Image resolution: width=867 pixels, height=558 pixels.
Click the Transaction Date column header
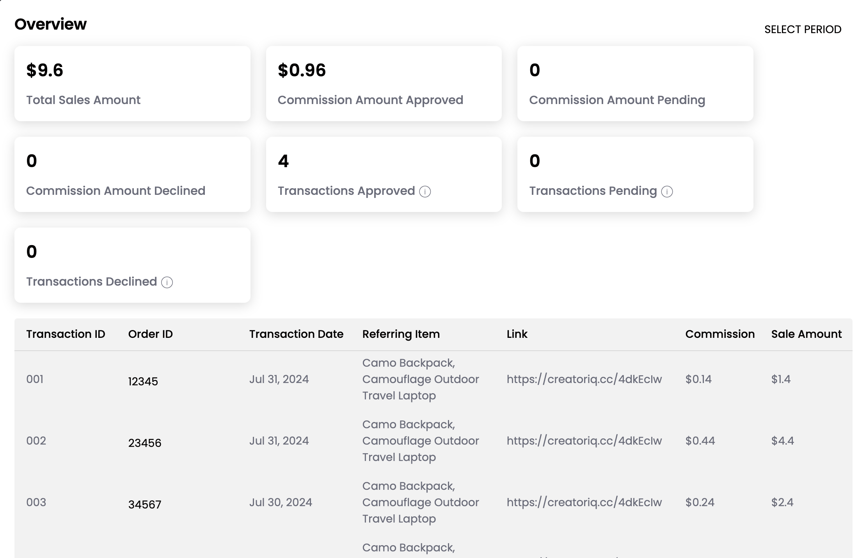point(296,334)
